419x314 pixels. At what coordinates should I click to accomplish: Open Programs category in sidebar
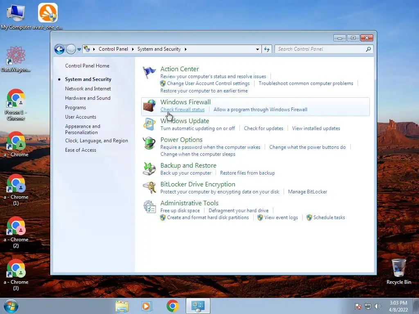click(75, 108)
